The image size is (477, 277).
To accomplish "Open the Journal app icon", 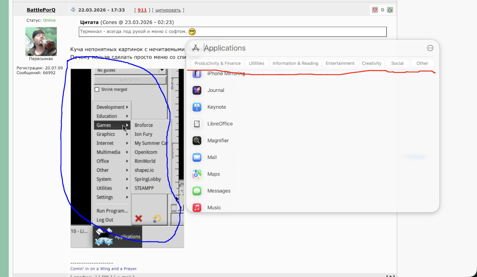I will pos(197,90).
